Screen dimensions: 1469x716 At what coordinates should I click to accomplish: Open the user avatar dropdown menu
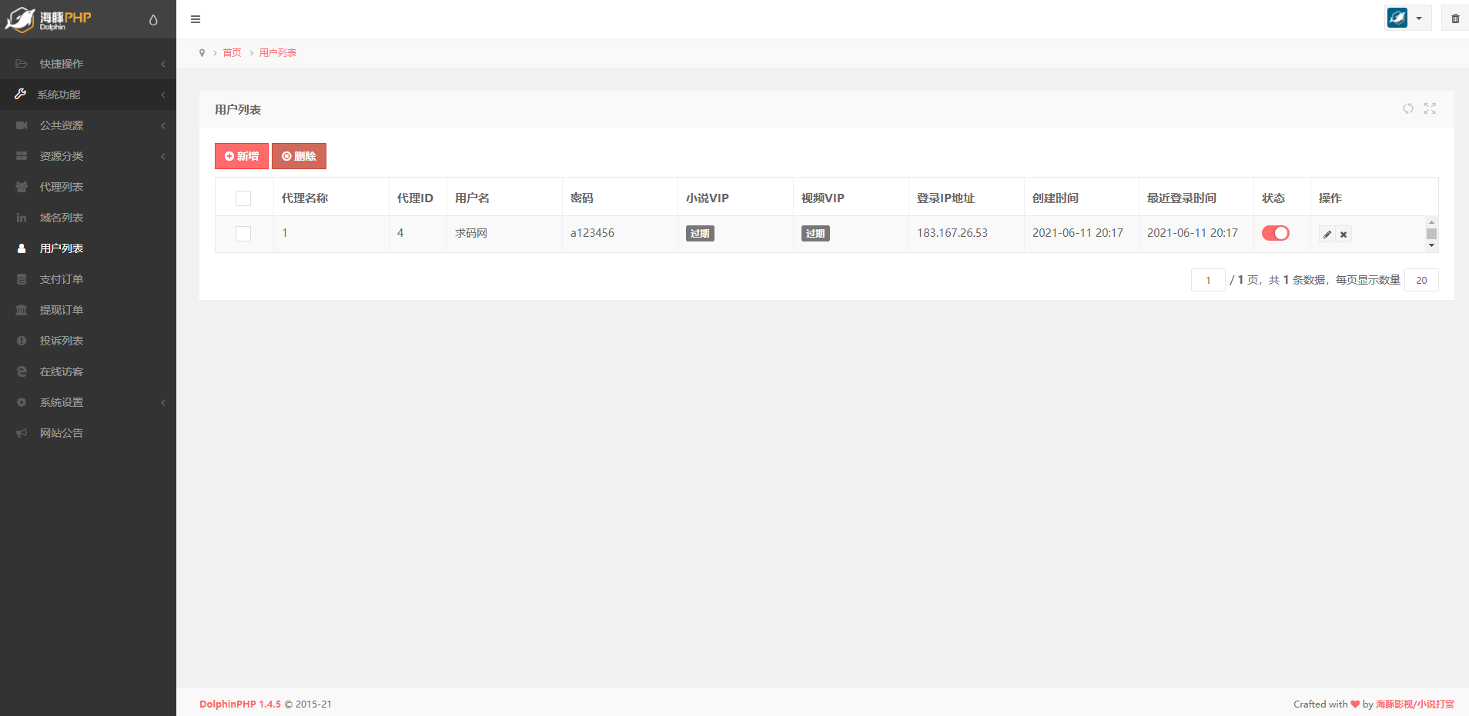tap(1407, 18)
